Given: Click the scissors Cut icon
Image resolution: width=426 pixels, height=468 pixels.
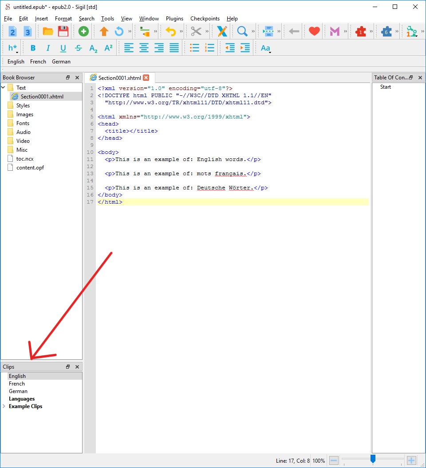Looking at the screenshot, I should point(196,31).
